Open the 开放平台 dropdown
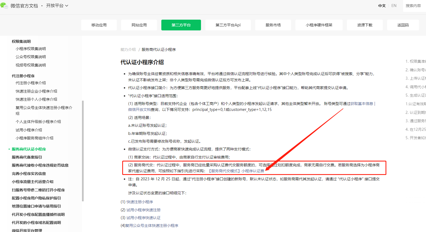Viewport: 426px width, 232px height. coord(57,6)
